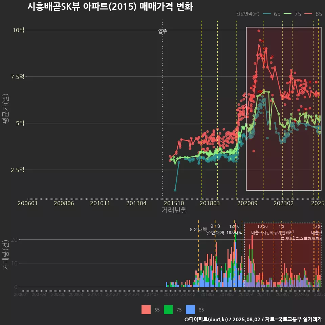Image resolution: width=325 pixels, height=325 pixels.
Task: Click the 9·13 종합대책 policy annotation
Action: 215,230
